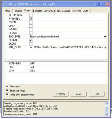
Task: Open the Program tab
Action: click(18, 11)
